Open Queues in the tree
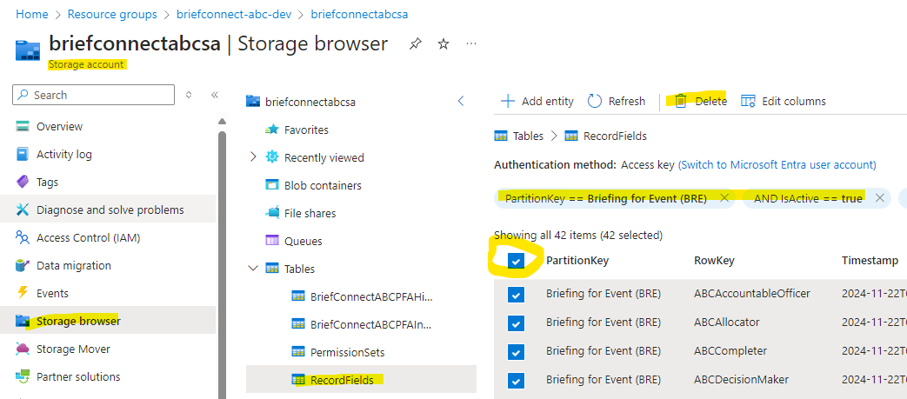This screenshot has width=907, height=399. pyautogui.click(x=303, y=241)
